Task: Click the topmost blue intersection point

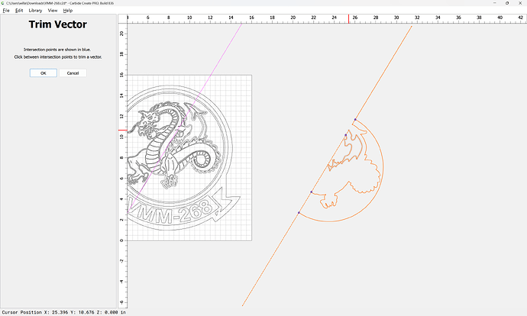Action: pyautogui.click(x=355, y=120)
